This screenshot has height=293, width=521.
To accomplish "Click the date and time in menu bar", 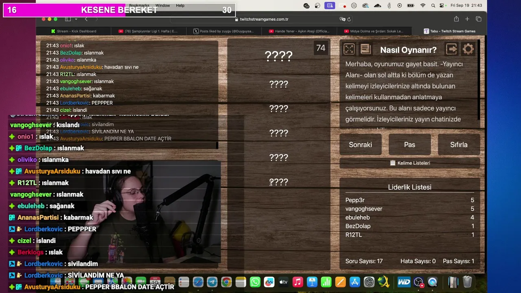I will click(466, 6).
